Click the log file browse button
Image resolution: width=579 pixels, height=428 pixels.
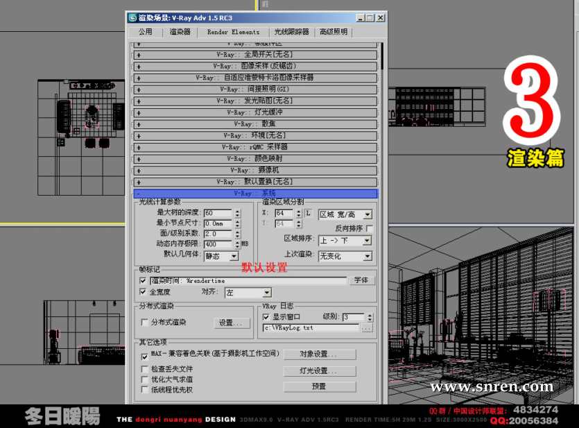point(367,328)
